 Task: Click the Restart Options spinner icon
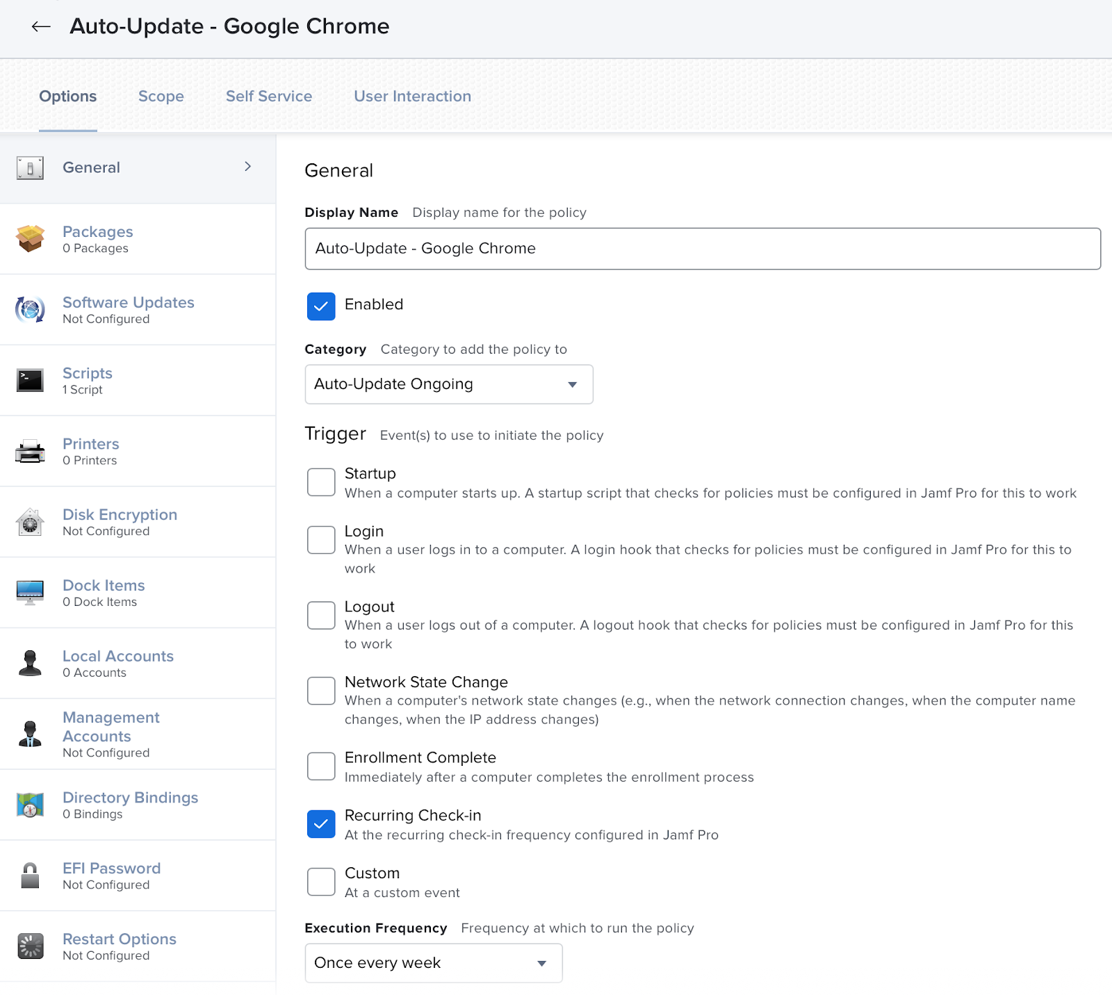click(30, 946)
